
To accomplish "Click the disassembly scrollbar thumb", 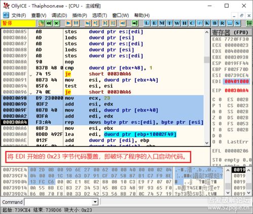I will tap(207, 60).
